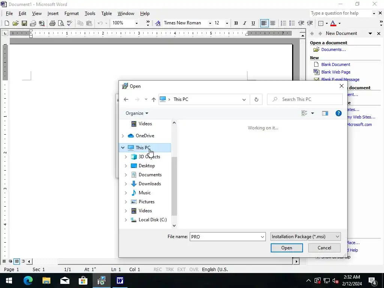Viewport: 384px width, 288px height.
Task: Click the Blank Document link in task pane
Action: tap(336, 64)
